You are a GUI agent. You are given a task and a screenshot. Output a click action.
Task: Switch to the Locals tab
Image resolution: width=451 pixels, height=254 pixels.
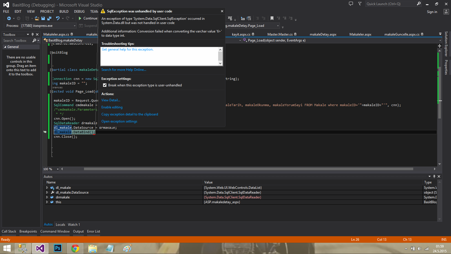click(x=60, y=225)
